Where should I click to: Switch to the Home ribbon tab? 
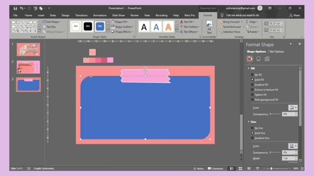pyautogui.click(x=28, y=15)
